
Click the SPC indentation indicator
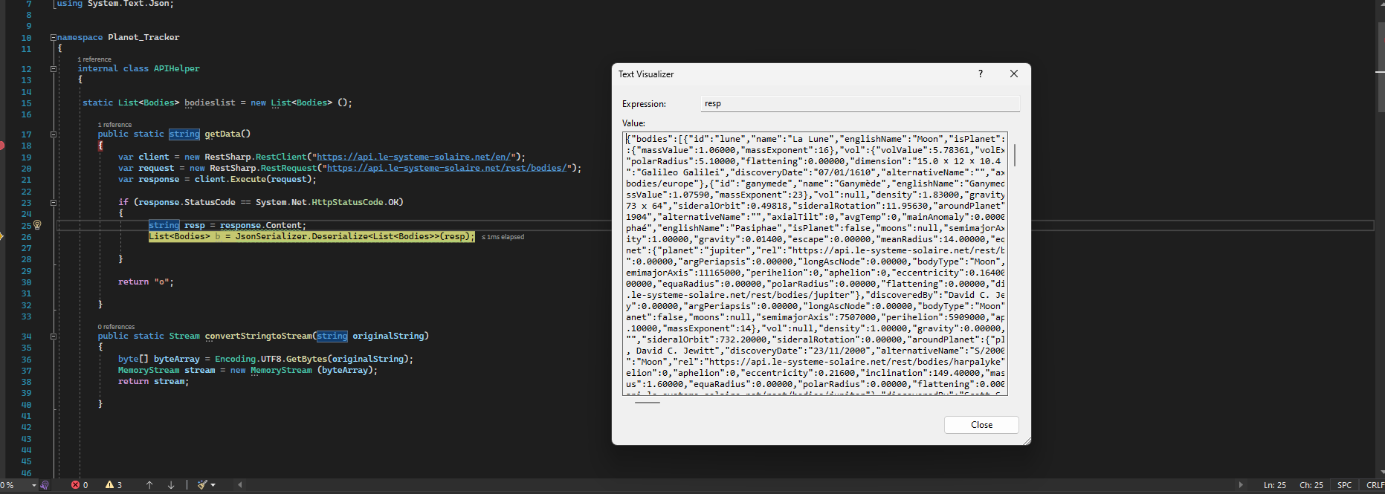[x=1344, y=485]
